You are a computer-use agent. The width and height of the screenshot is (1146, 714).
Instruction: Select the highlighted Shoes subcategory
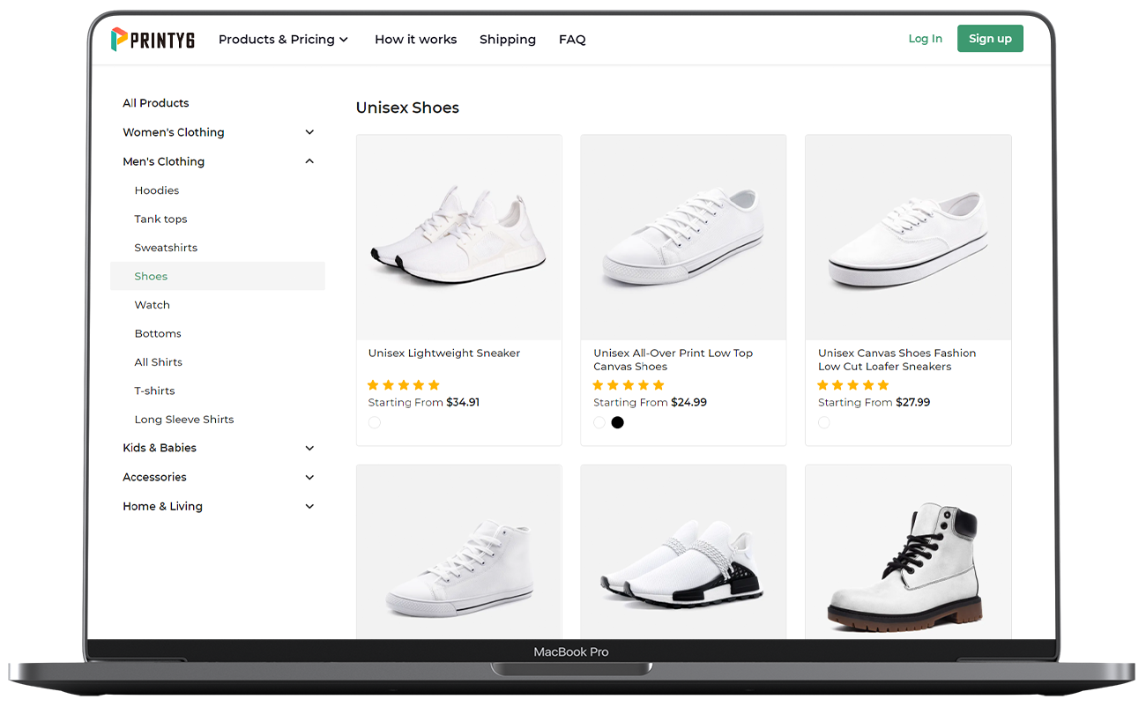coord(218,276)
